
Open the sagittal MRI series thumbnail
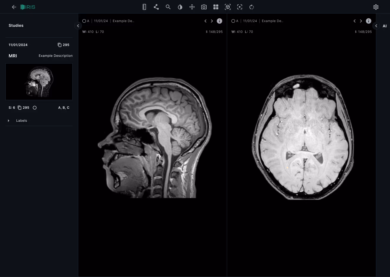point(39,82)
